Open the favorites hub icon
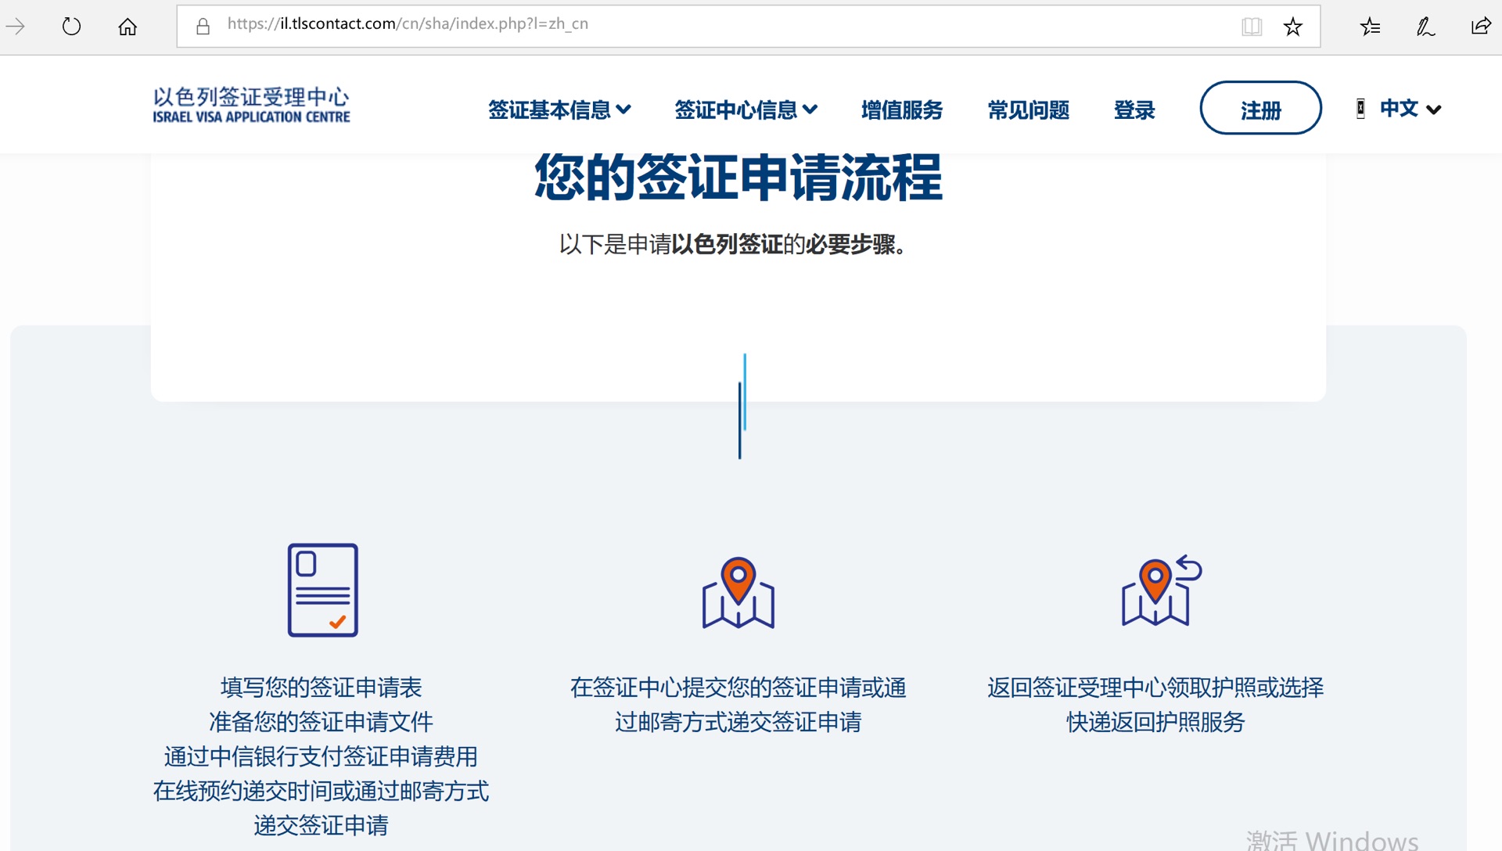 [1370, 27]
